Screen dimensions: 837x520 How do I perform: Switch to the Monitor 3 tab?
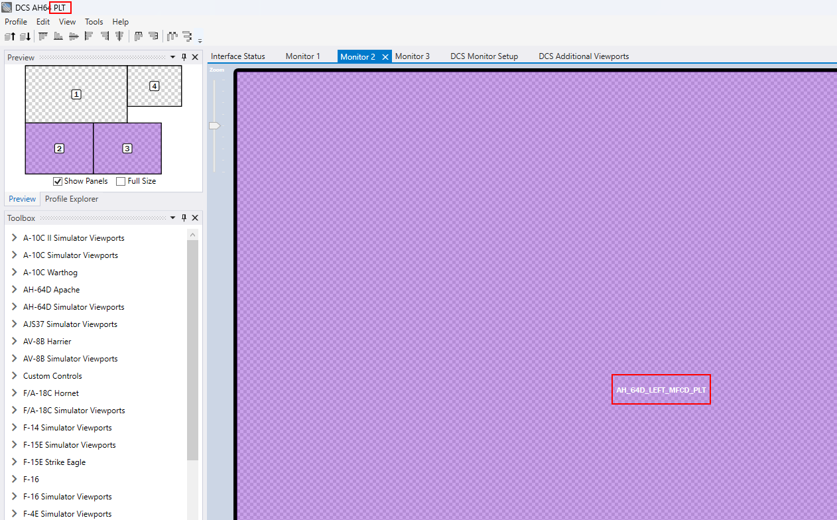pos(413,56)
